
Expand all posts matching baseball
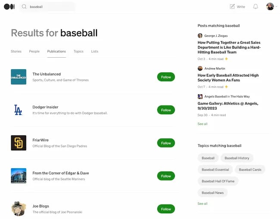tap(202, 124)
